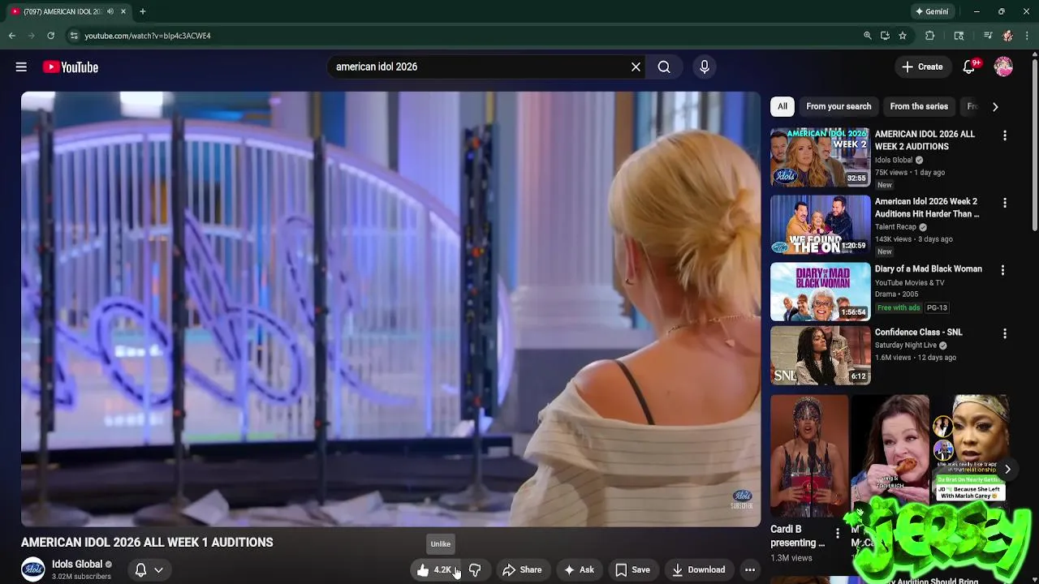Screen dimensions: 1039x584
Task: Open Chrome search-this-page side icon
Action: click(959, 36)
